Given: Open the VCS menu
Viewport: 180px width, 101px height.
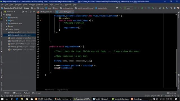Looking at the screenshot, I should point(62,4).
